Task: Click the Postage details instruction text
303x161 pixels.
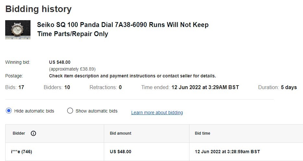Action: tap(132, 76)
